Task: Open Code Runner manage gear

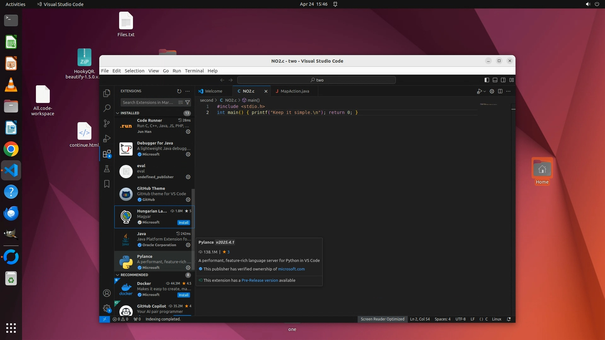Action: [x=188, y=132]
